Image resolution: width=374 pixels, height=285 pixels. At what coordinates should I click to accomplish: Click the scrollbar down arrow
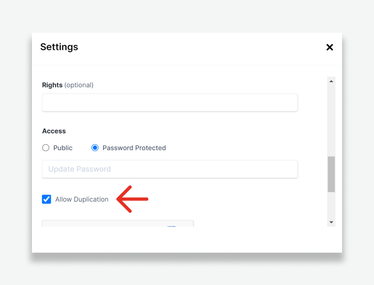click(331, 222)
